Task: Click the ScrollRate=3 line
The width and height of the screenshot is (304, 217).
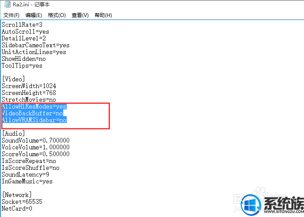Action: coord(22,25)
